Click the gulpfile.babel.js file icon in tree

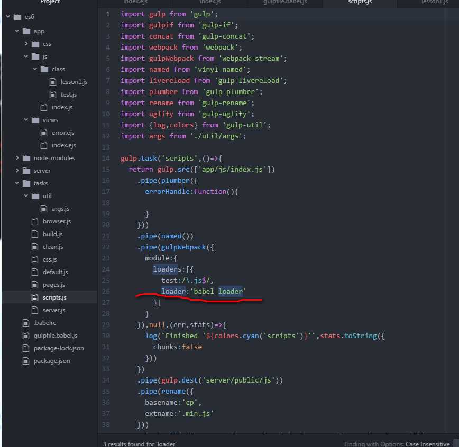[26, 336]
